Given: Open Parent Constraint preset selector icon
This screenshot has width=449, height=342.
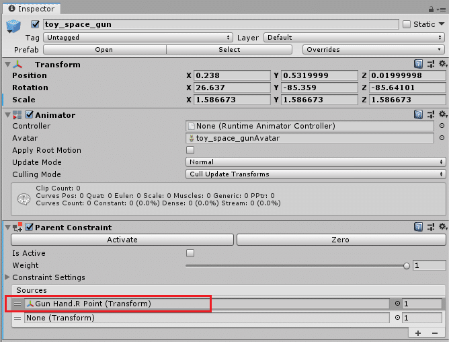Looking at the screenshot, I should (431, 228).
